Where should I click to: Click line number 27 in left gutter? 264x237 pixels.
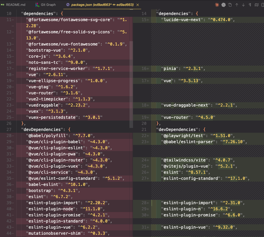tap(9, 129)
